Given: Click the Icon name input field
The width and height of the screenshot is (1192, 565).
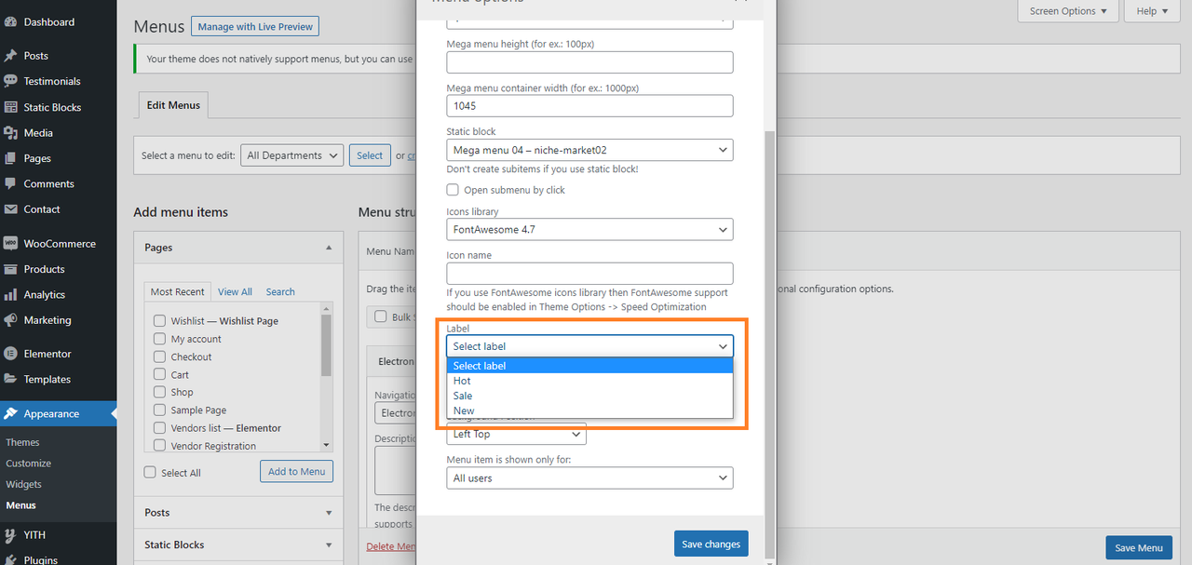Looking at the screenshot, I should (x=589, y=274).
